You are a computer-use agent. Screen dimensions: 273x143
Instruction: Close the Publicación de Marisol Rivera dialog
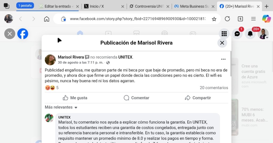tap(222, 43)
